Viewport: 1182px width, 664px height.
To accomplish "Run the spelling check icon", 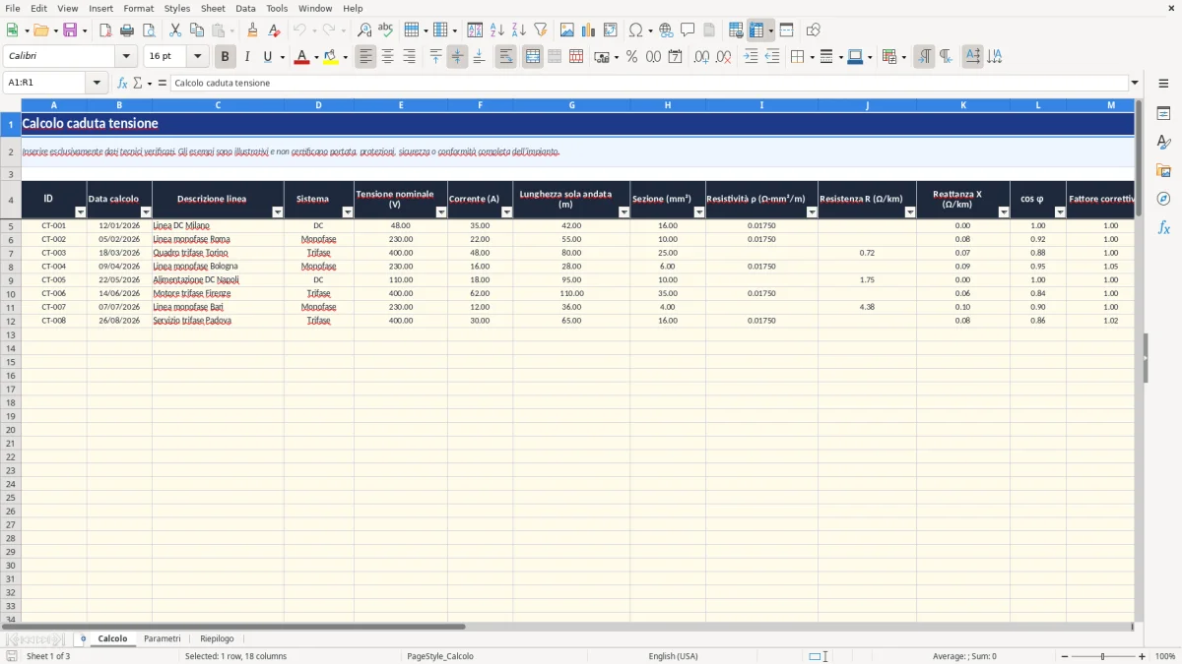I will tap(386, 30).
